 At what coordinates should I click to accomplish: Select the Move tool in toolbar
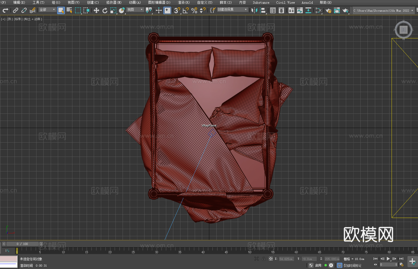pos(96,10)
